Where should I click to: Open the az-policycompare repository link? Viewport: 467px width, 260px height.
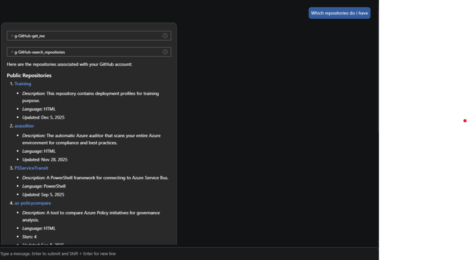coord(32,203)
